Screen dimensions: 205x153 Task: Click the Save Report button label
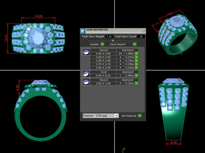[118, 44]
